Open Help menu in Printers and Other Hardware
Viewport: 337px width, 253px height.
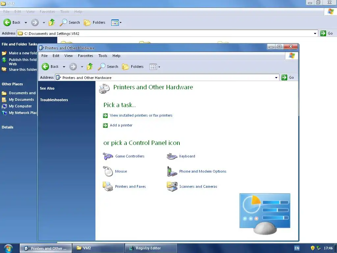116,56
